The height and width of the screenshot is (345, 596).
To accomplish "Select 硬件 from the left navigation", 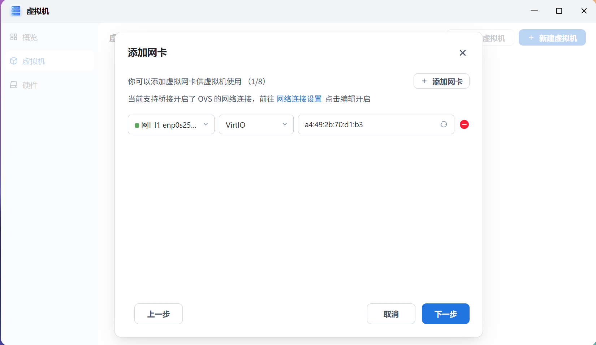I will 30,85.
